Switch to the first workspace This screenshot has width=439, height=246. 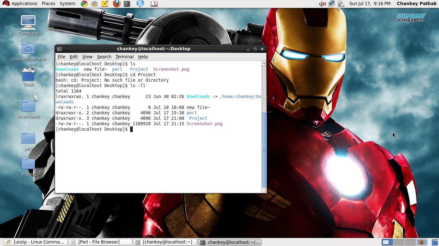coord(388,242)
